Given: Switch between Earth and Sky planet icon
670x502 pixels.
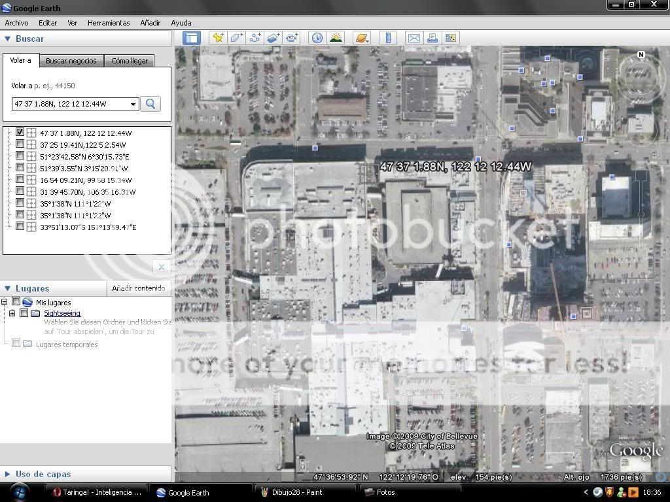Looking at the screenshot, I should pyautogui.click(x=361, y=38).
